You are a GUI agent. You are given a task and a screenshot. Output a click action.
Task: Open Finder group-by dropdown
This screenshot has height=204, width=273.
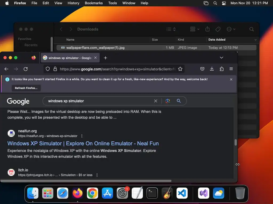click(x=195, y=29)
